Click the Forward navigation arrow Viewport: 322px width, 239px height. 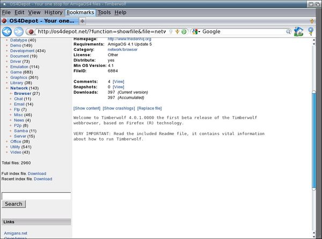[19, 32]
